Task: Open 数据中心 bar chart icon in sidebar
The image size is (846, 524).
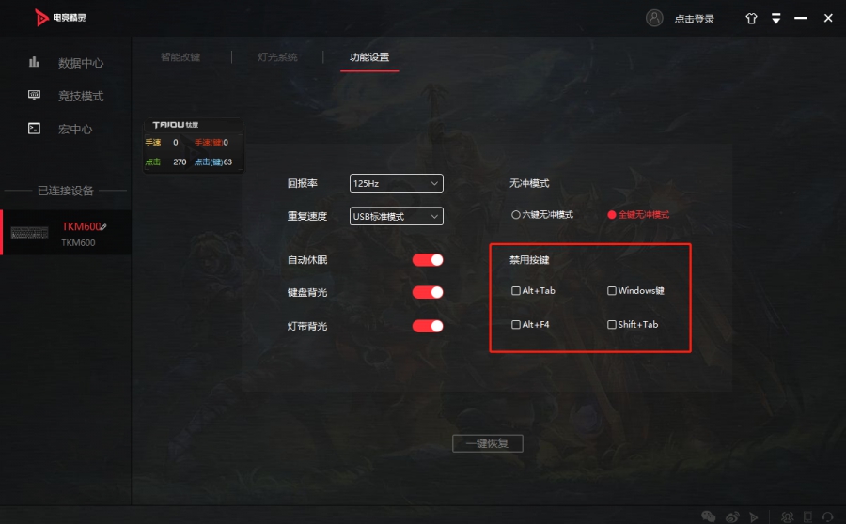Action: pos(34,62)
